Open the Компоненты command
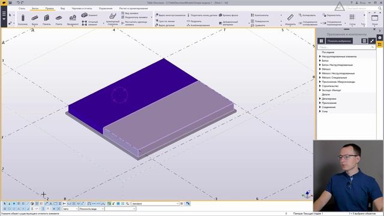 point(260,15)
